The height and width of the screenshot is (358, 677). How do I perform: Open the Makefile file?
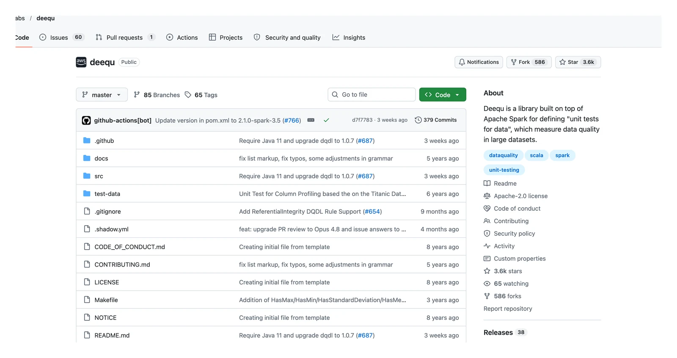(106, 300)
